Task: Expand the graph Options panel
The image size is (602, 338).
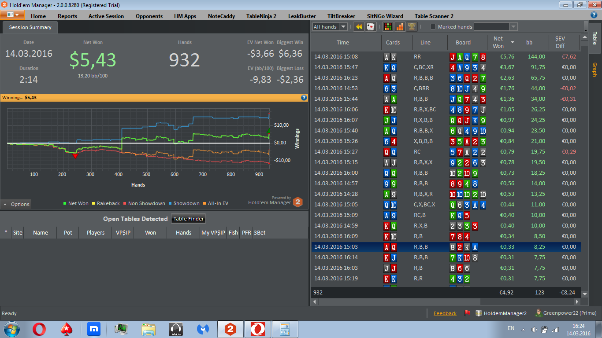Action: (16, 204)
